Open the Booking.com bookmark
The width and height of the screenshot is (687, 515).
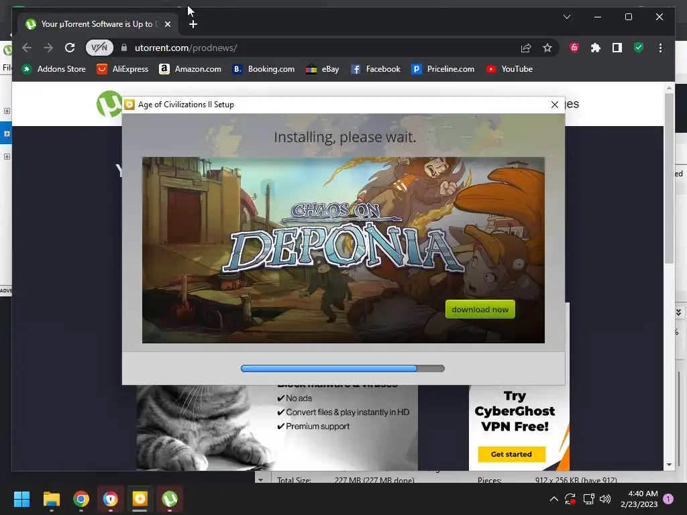pos(263,69)
